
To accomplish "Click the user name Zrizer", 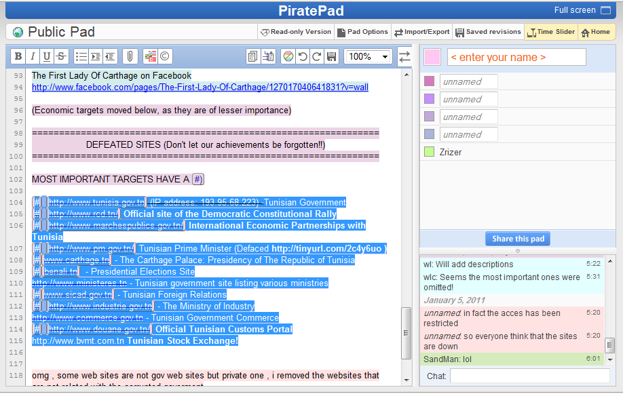I will click(x=451, y=152).
